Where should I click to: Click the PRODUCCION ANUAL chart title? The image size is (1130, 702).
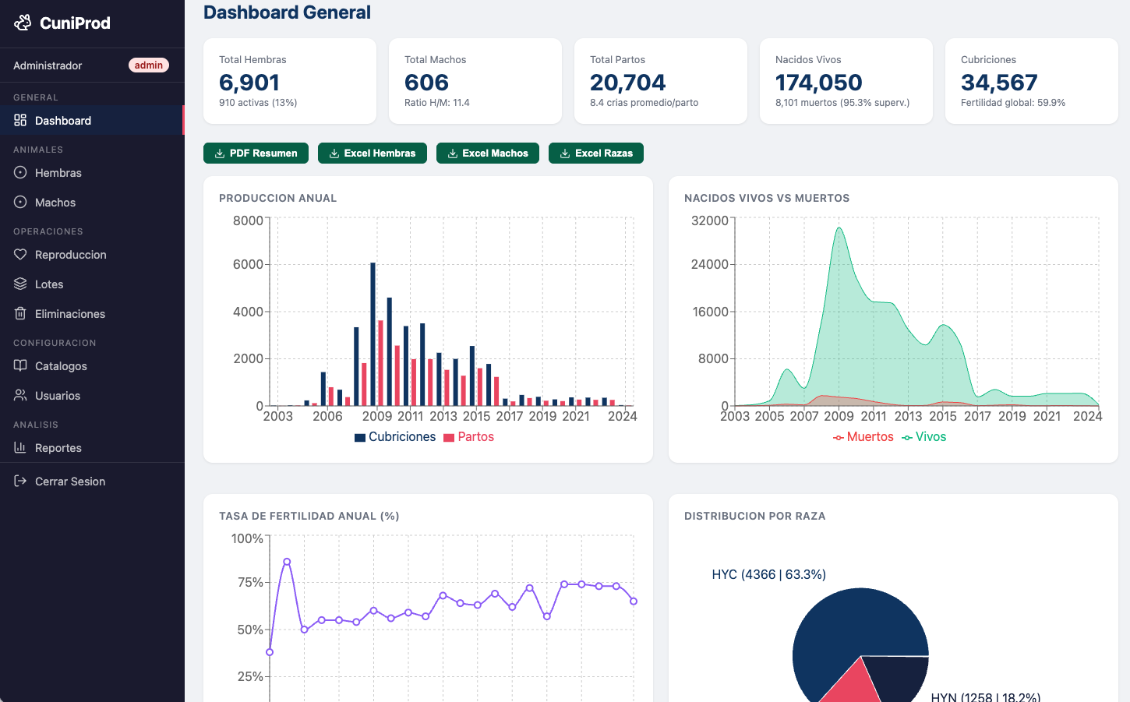click(x=278, y=198)
